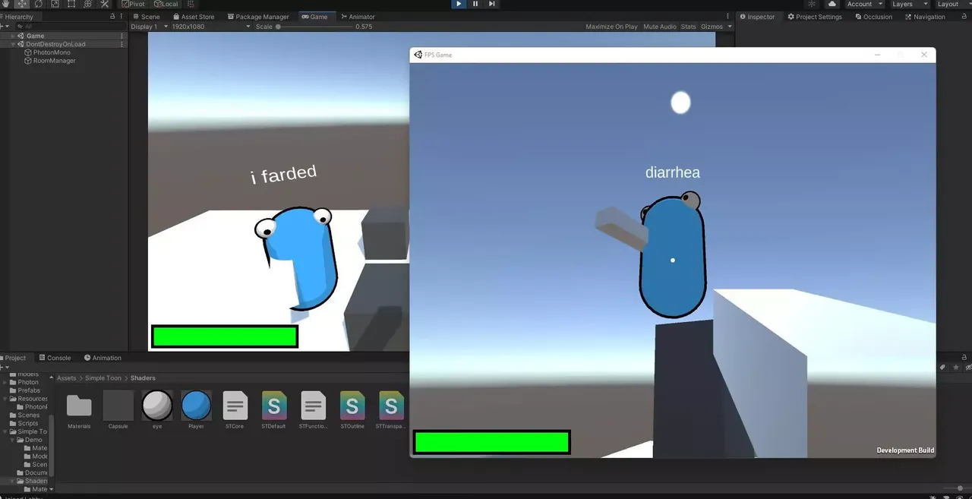The image size is (972, 499).
Task: Lock the Hierarchy panel
Action: click(113, 17)
